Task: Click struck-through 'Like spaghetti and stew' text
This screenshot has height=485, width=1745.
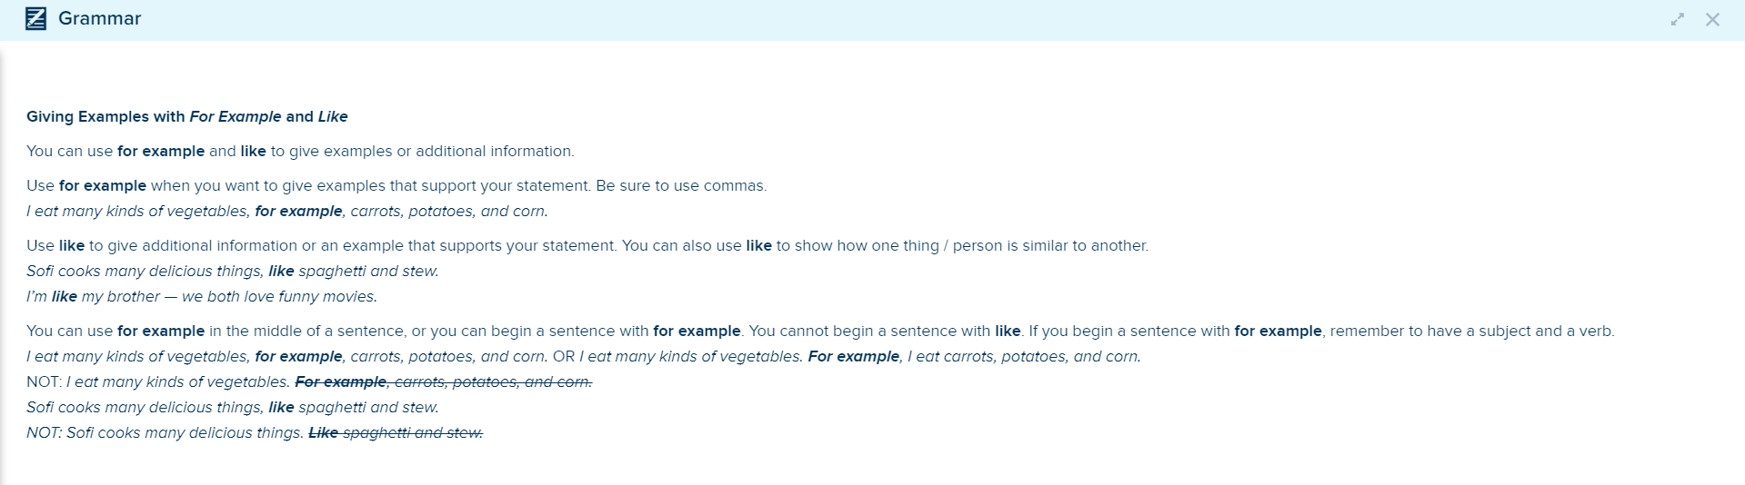Action: coord(396,432)
